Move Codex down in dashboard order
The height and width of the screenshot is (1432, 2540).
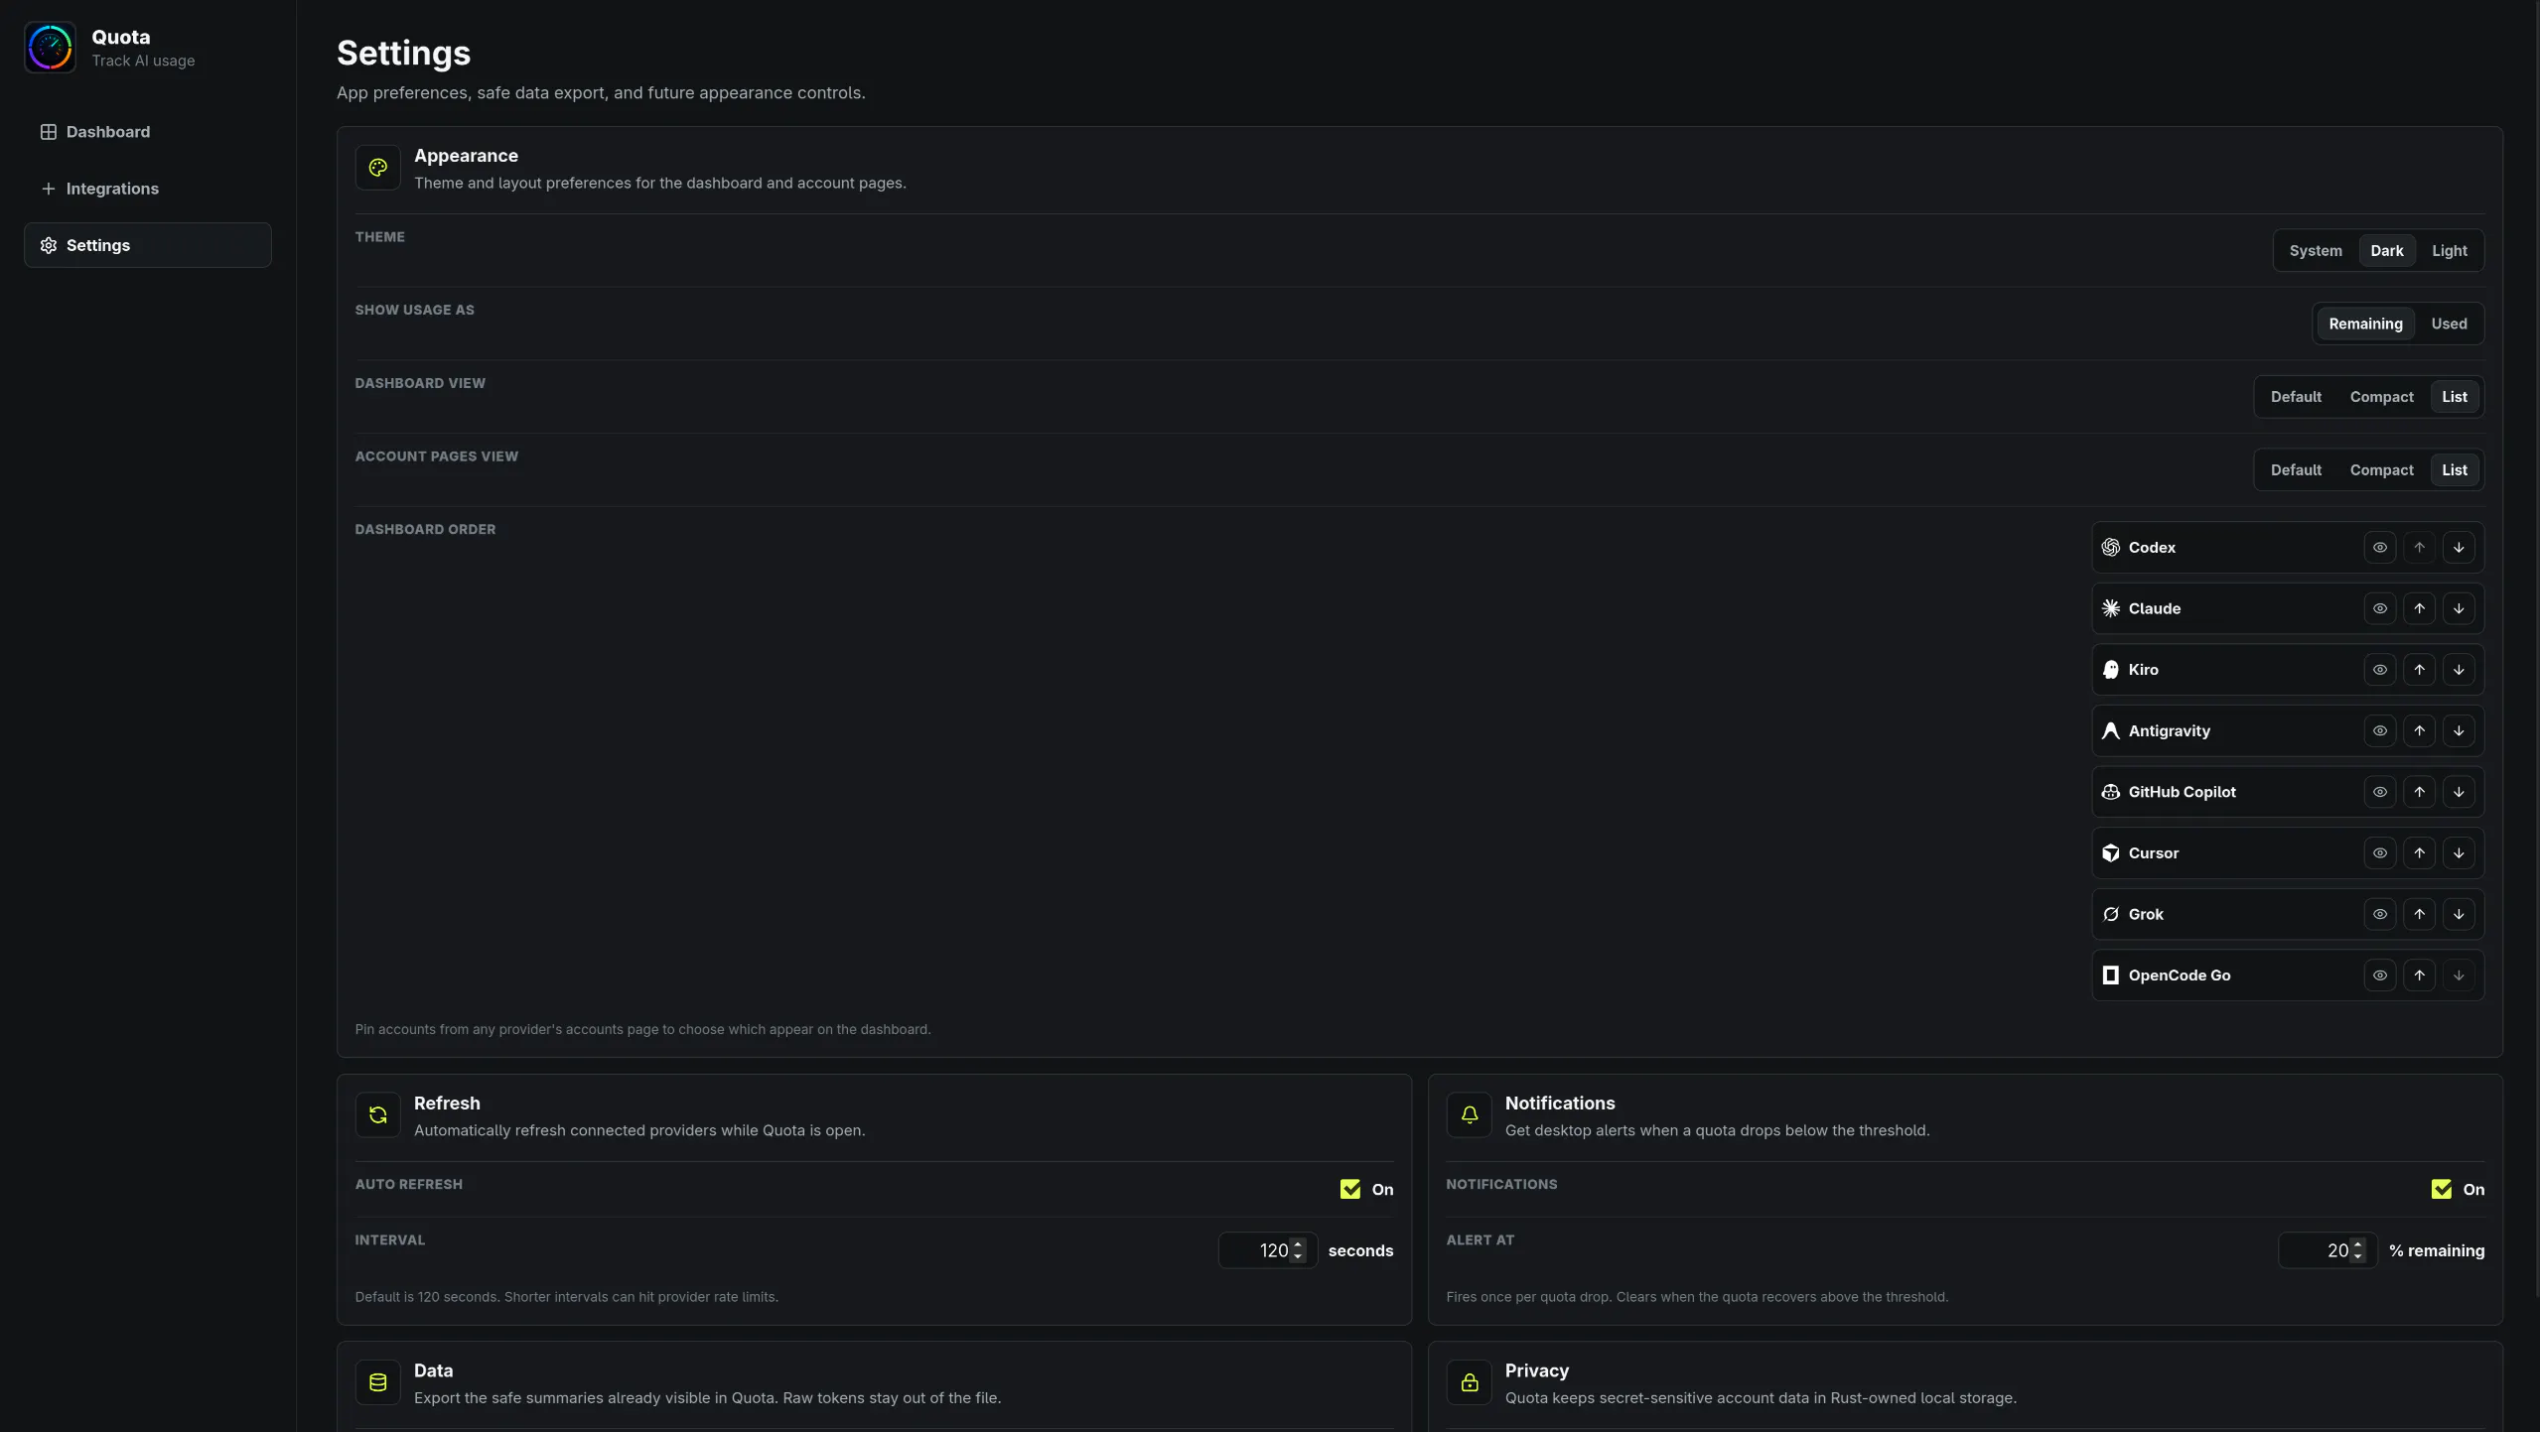pyautogui.click(x=2458, y=548)
